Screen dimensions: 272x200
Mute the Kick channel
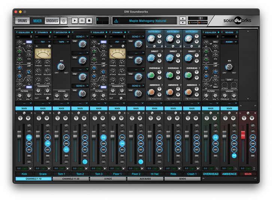[28, 118]
